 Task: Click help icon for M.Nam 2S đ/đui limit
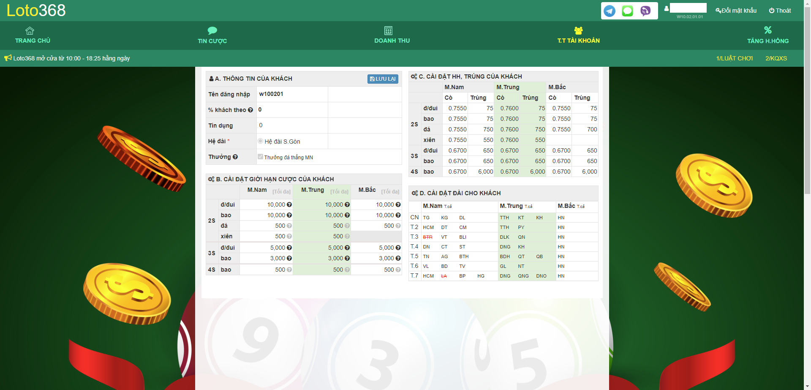(289, 205)
